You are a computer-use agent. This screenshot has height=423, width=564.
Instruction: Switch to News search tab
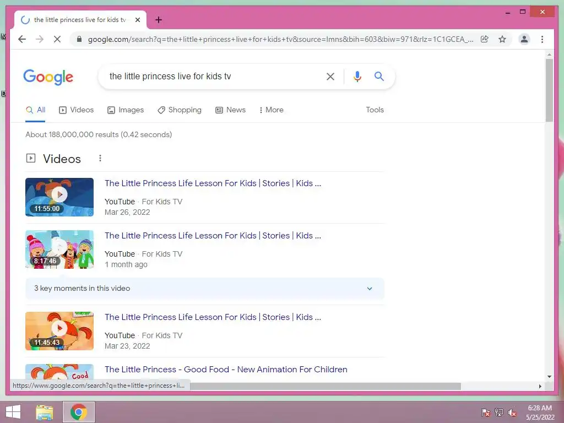231,110
